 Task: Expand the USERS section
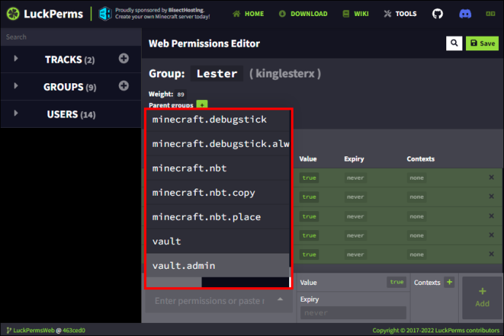[x=15, y=113]
